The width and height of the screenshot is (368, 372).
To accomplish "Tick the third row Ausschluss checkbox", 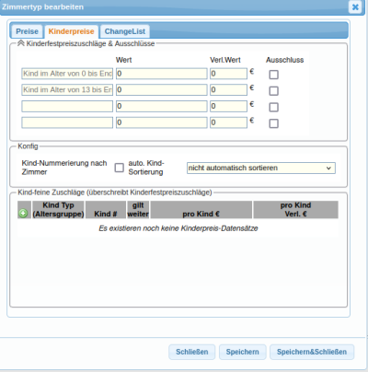I will pos(273,107).
